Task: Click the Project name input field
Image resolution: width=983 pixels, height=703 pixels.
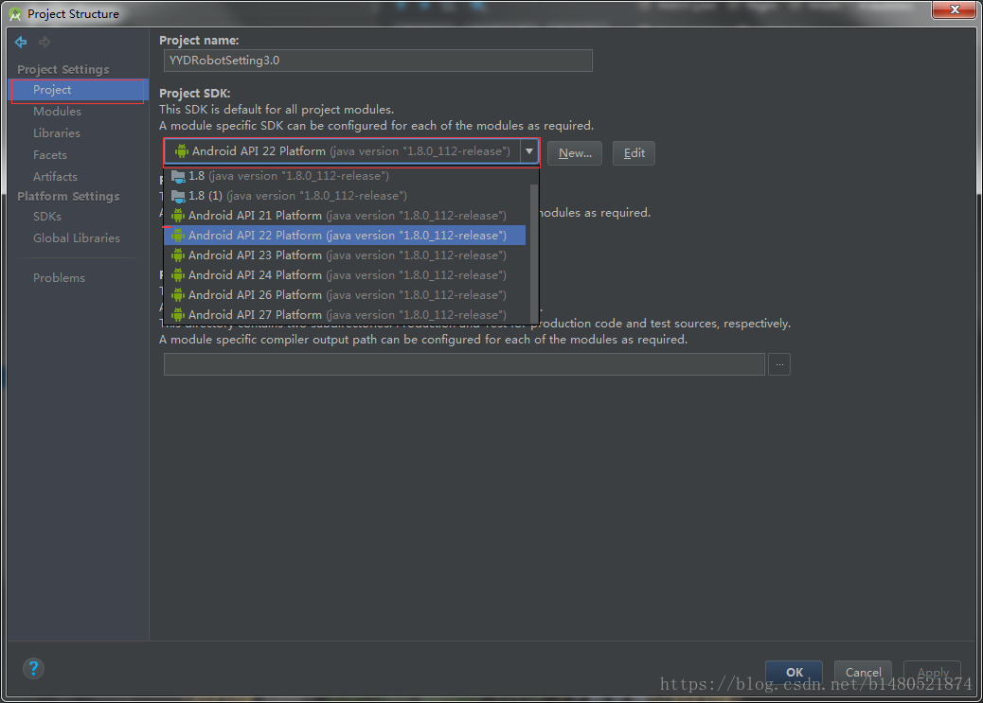Action: pyautogui.click(x=378, y=61)
